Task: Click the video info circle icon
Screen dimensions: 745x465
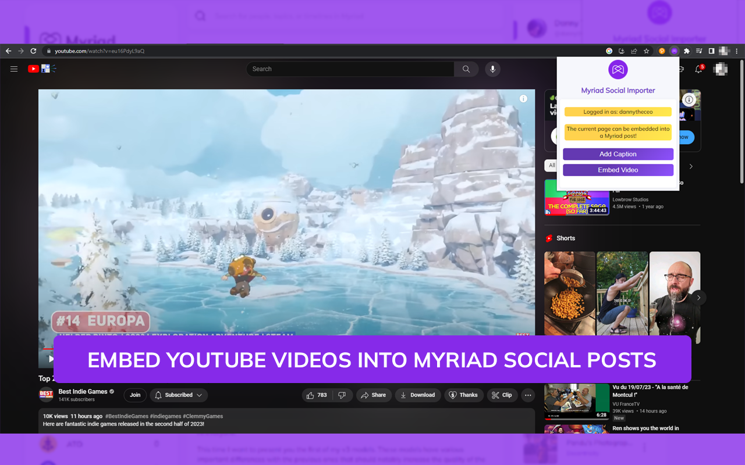Action: 523,99
